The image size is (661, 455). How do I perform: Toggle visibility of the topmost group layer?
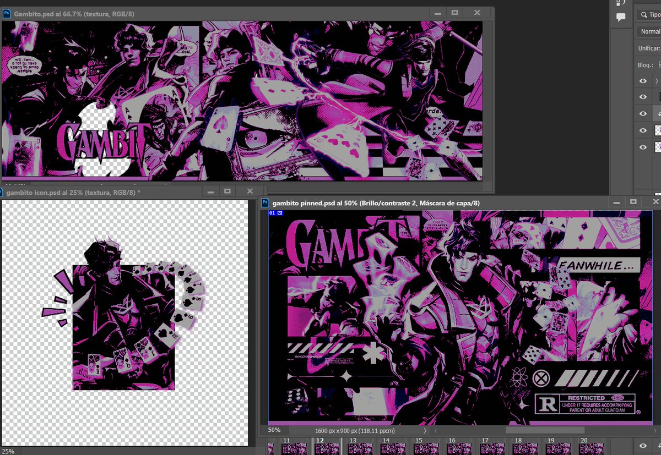coord(643,81)
